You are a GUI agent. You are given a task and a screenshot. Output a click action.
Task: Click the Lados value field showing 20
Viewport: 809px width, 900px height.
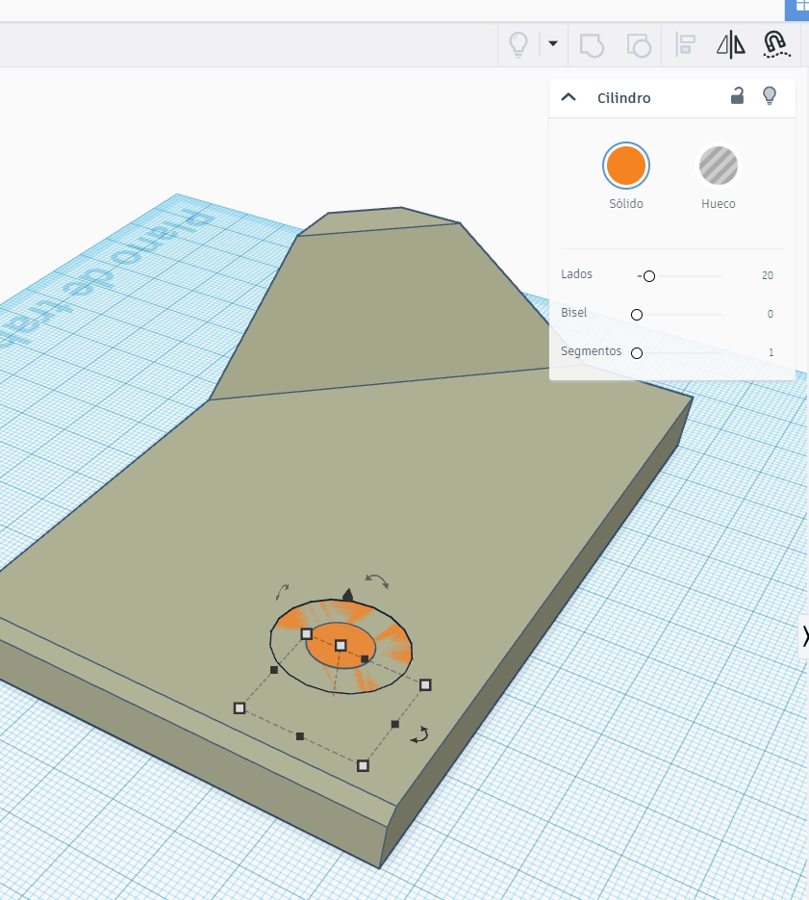767,275
